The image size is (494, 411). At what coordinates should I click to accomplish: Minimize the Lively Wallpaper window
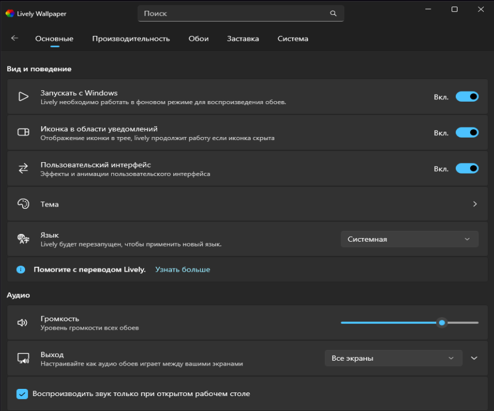click(428, 10)
